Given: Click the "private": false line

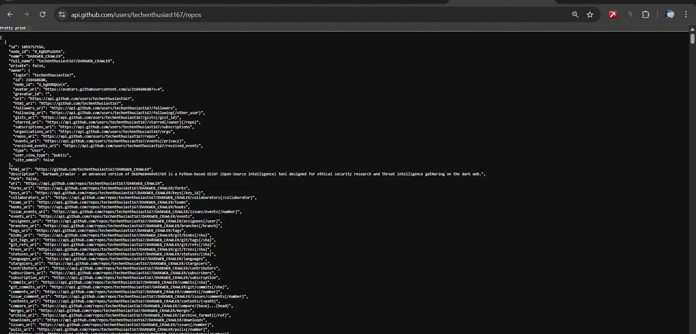Looking at the screenshot, I should (27, 65).
